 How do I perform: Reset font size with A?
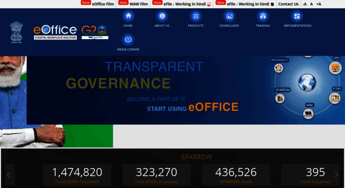tap(311, 4)
